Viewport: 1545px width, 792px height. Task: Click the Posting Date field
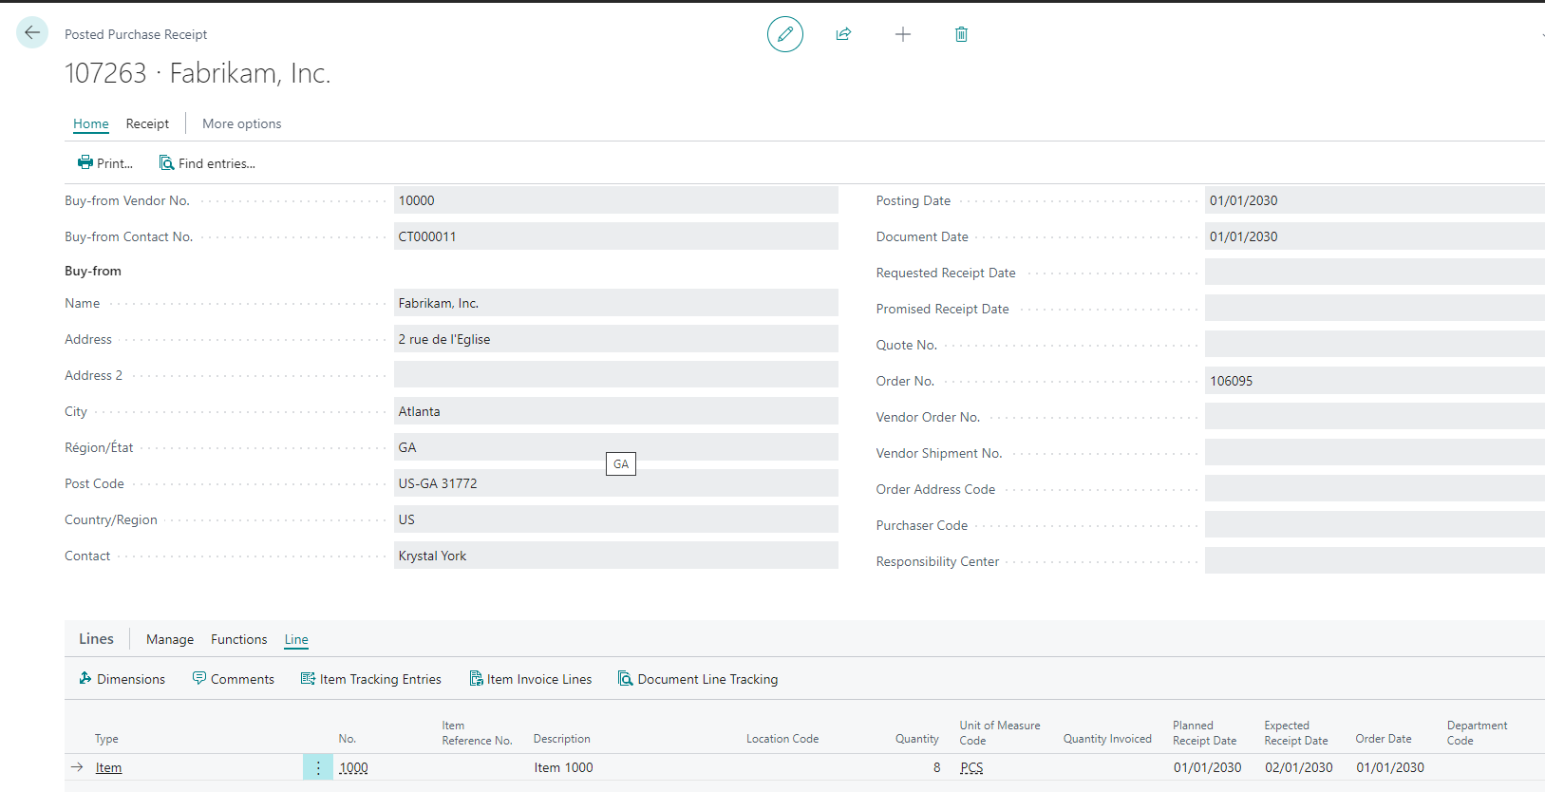(1375, 200)
